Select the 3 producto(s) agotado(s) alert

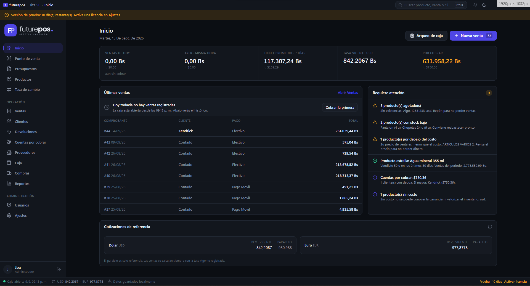coord(432,108)
